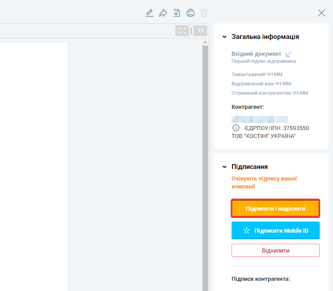Choose Підписати Mobile ID button
This screenshot has height=291, width=333.
click(275, 230)
